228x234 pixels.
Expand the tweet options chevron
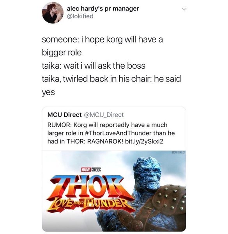tap(184, 9)
